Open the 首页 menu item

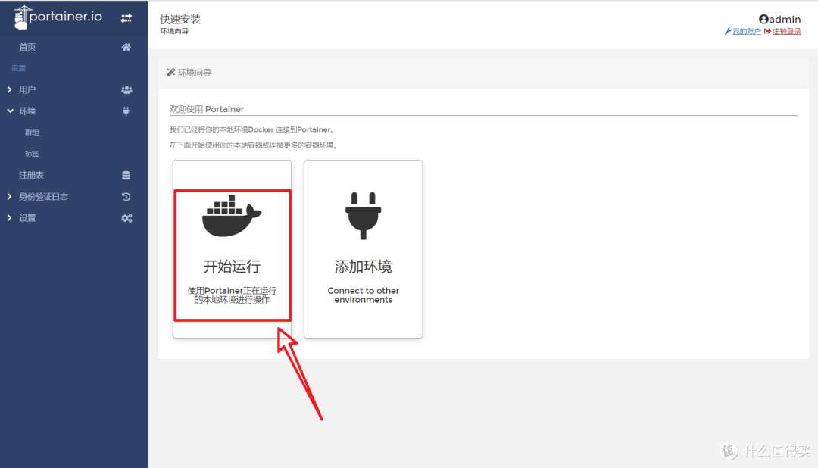(x=27, y=46)
